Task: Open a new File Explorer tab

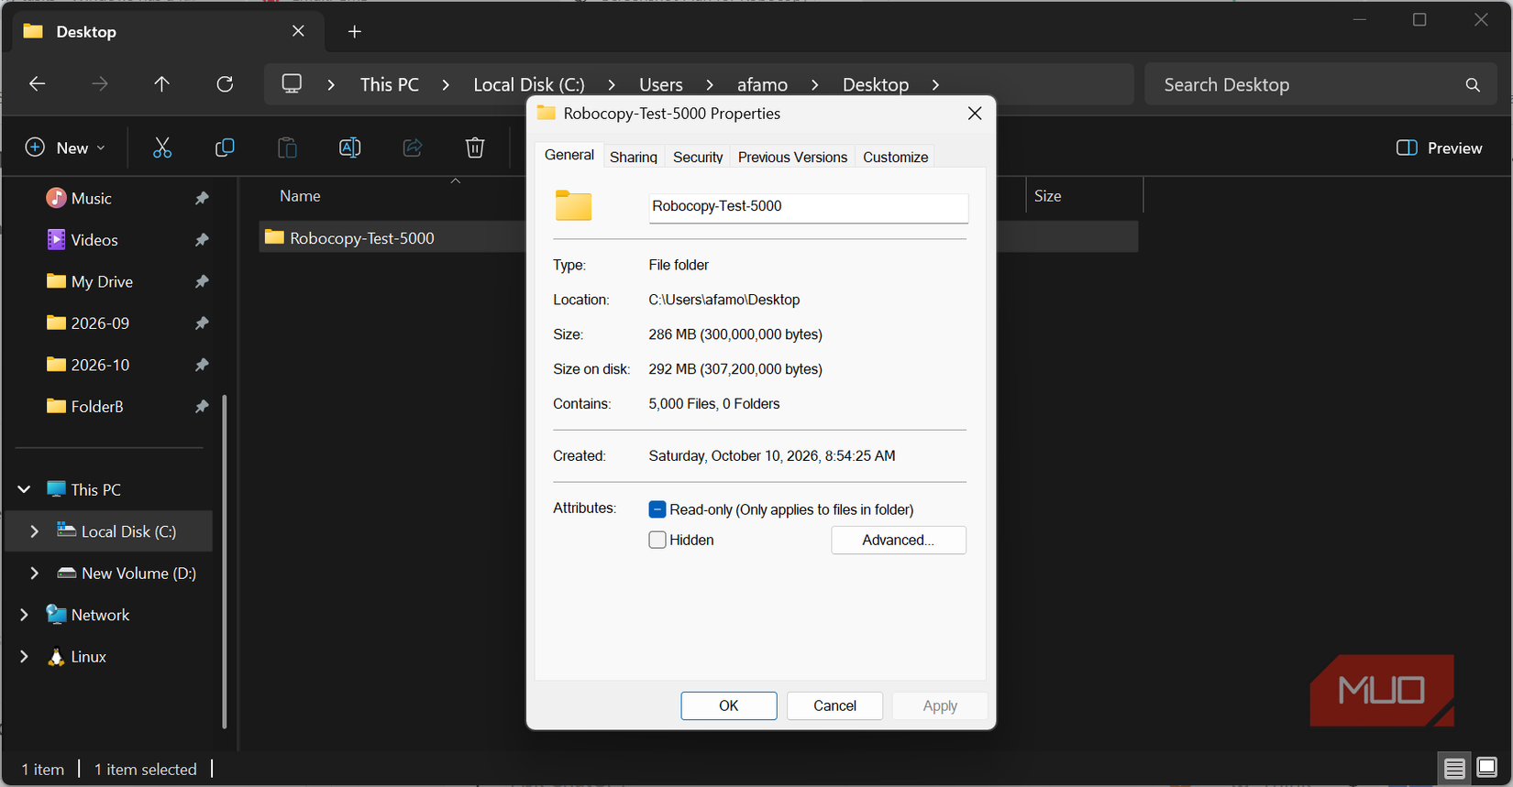Action: (x=355, y=32)
